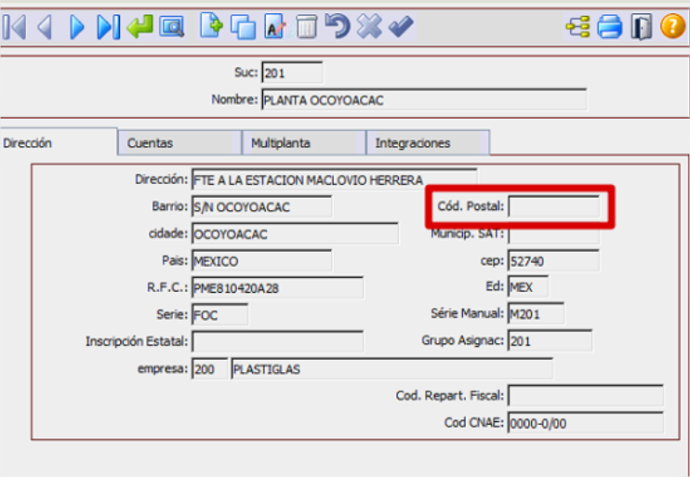Open the Multiplanta tab
690x477 pixels.
[x=304, y=142]
